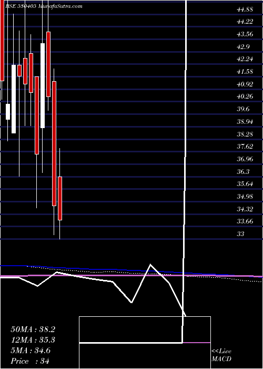
Task: Click the 43.56 price axis label
Action: click(245, 34)
